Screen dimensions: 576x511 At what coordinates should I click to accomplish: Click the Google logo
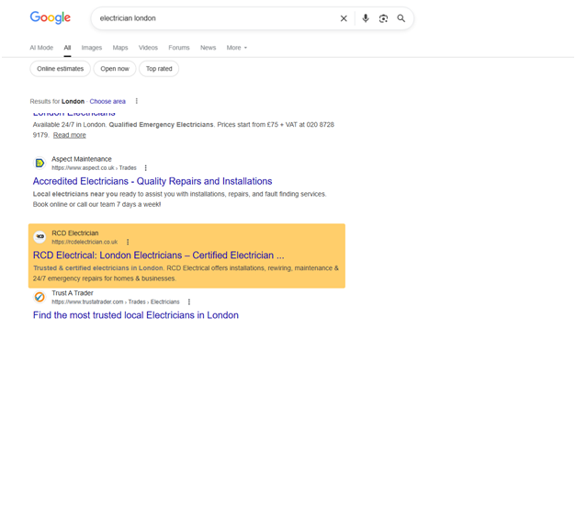[51, 17]
